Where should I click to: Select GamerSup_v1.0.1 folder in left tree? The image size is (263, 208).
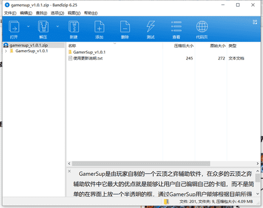31,51
